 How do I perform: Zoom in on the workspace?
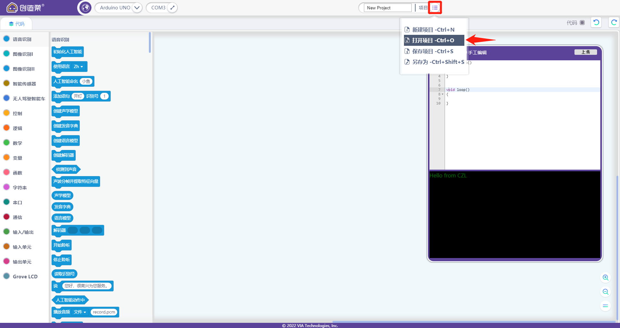(x=605, y=277)
